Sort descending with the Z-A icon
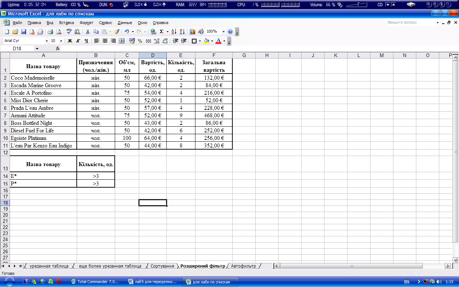This screenshot has width=459, height=287. coord(182,32)
